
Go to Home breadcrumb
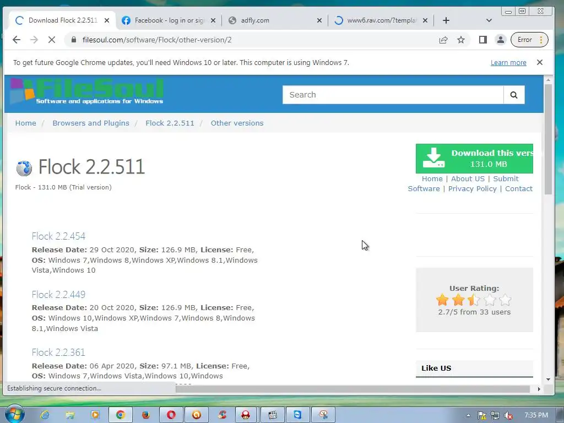25,123
